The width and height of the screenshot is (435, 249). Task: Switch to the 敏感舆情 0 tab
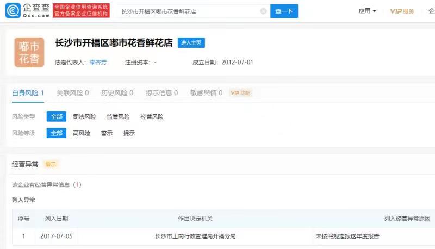pyautogui.click(x=206, y=93)
